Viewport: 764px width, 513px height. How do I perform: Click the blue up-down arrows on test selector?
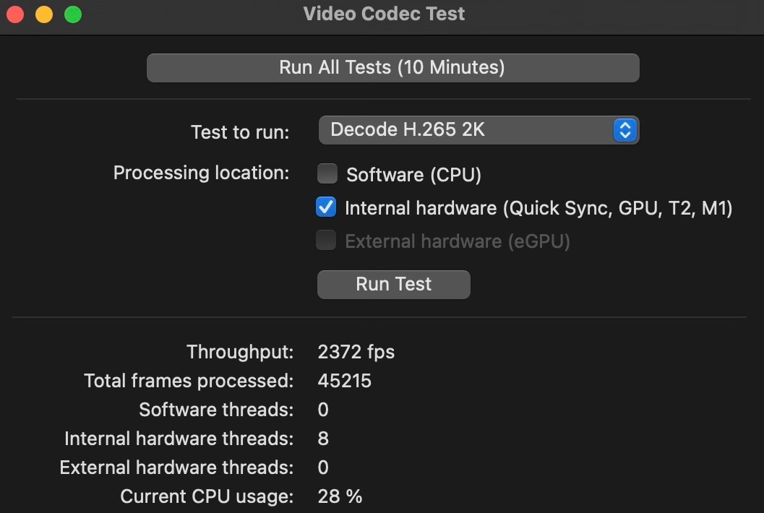pos(624,130)
